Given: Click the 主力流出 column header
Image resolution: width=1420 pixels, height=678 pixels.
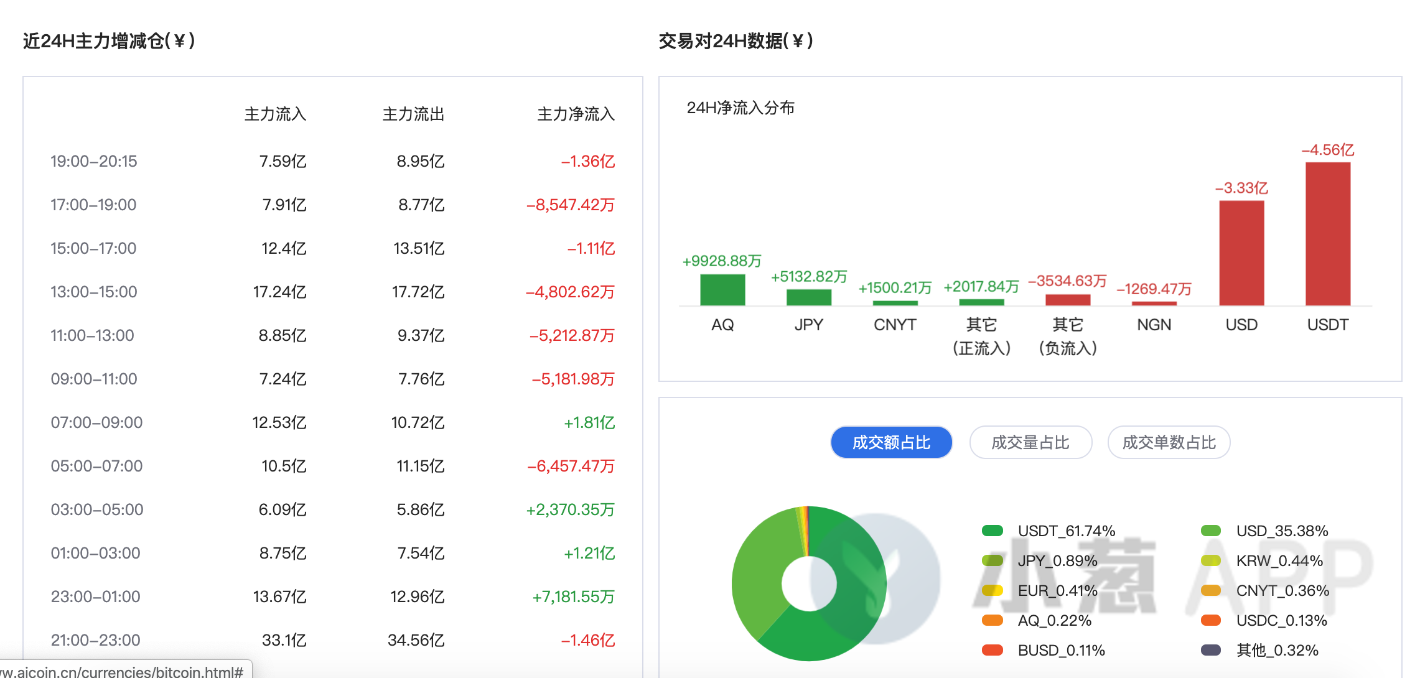Looking at the screenshot, I should click(x=413, y=114).
